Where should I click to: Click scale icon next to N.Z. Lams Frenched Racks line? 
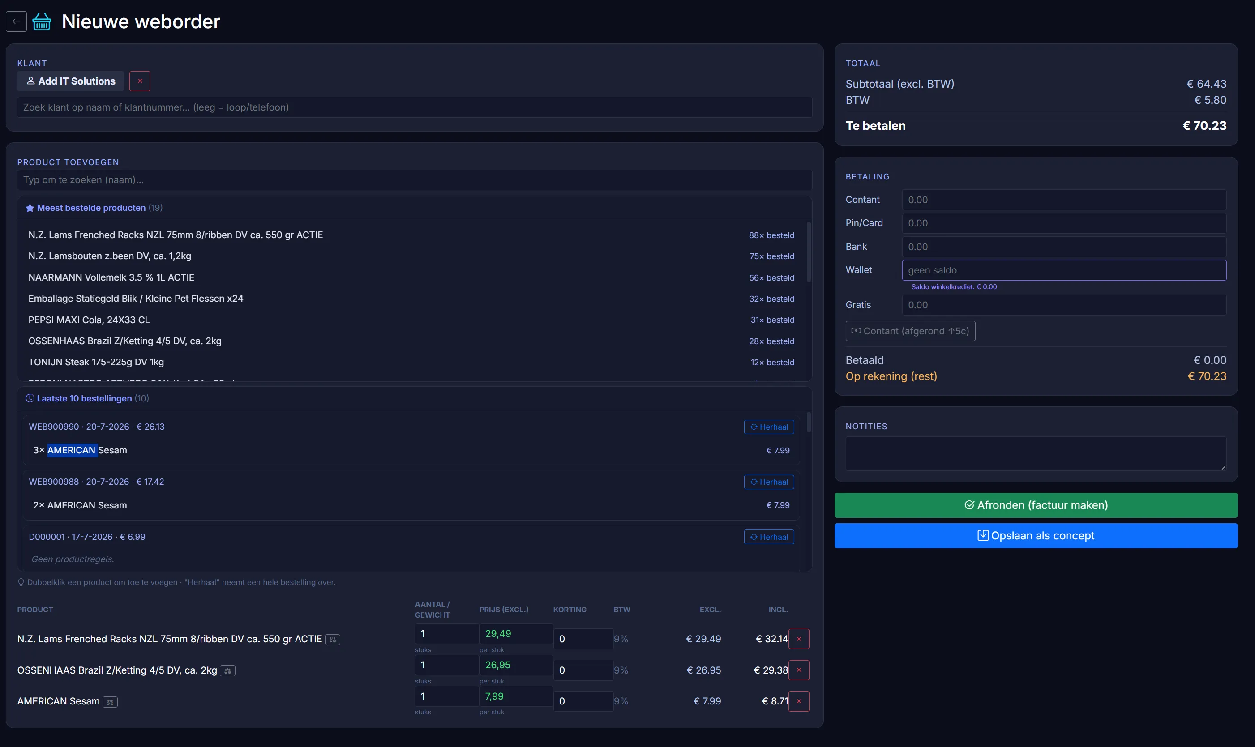(333, 639)
